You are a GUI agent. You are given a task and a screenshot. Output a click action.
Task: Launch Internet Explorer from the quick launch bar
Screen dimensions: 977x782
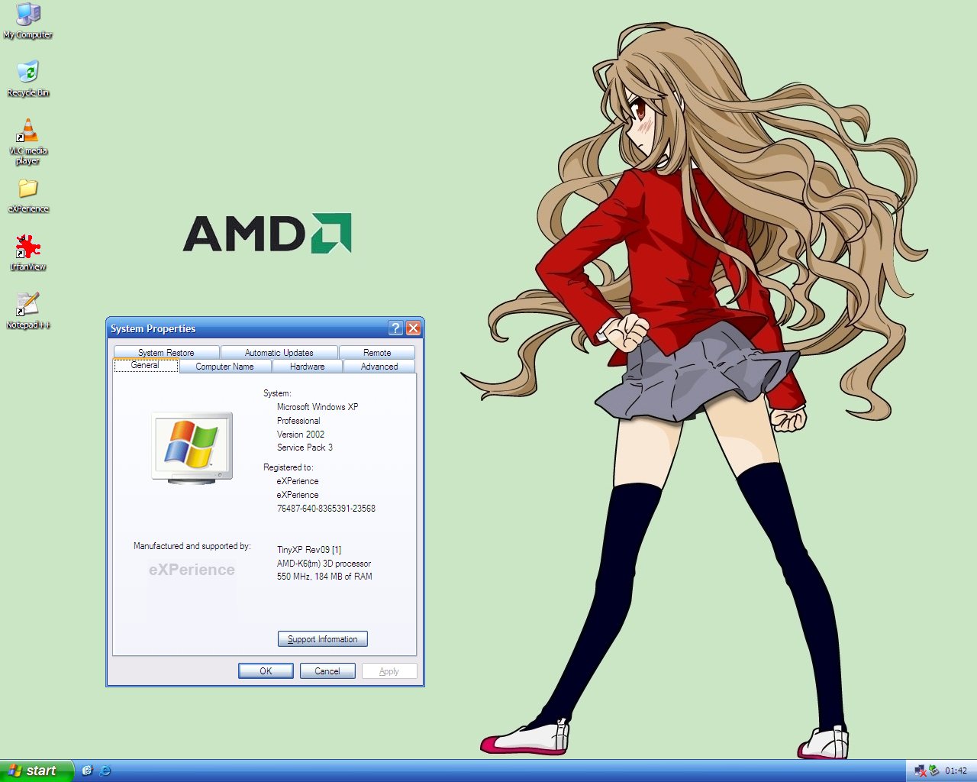[105, 771]
